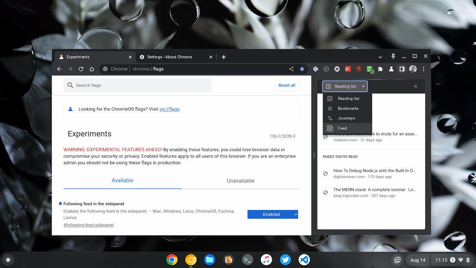Open Terminal from the shelf
This screenshot has height=268, width=476.
[248, 260]
